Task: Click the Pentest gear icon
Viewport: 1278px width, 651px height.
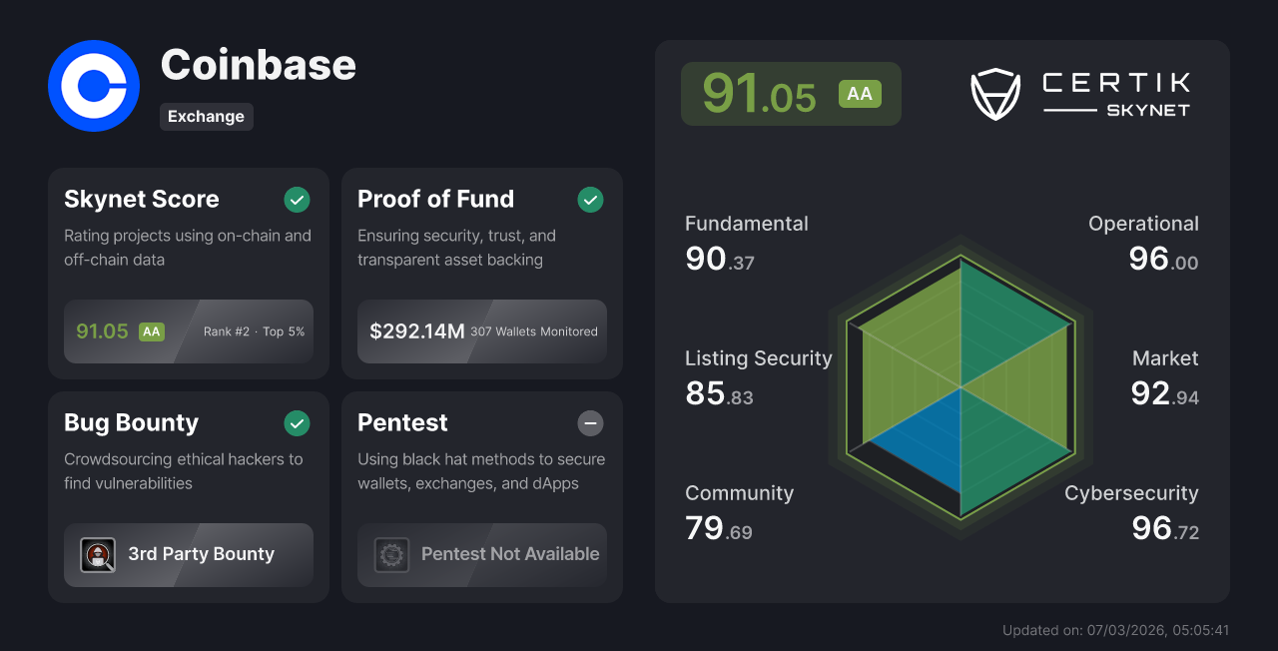Action: coord(391,555)
